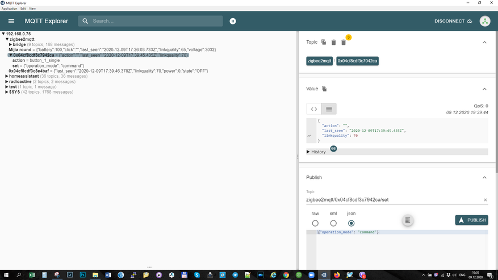The height and width of the screenshot is (280, 498).
Task: Open Skype from the taskbar
Action: pyautogui.click(x=197, y=275)
